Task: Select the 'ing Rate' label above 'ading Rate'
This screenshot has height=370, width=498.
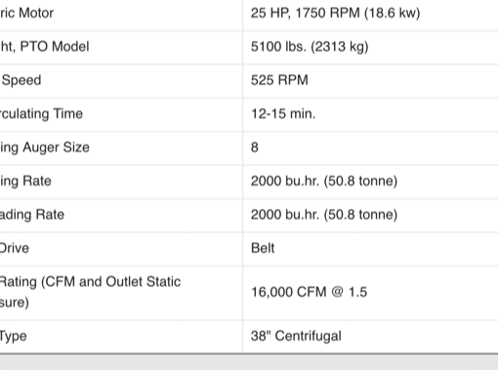Action: [x=25, y=182]
